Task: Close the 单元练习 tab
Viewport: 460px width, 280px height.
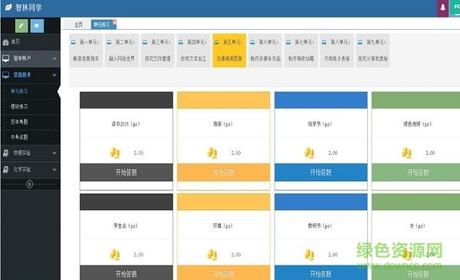Action: click(114, 22)
